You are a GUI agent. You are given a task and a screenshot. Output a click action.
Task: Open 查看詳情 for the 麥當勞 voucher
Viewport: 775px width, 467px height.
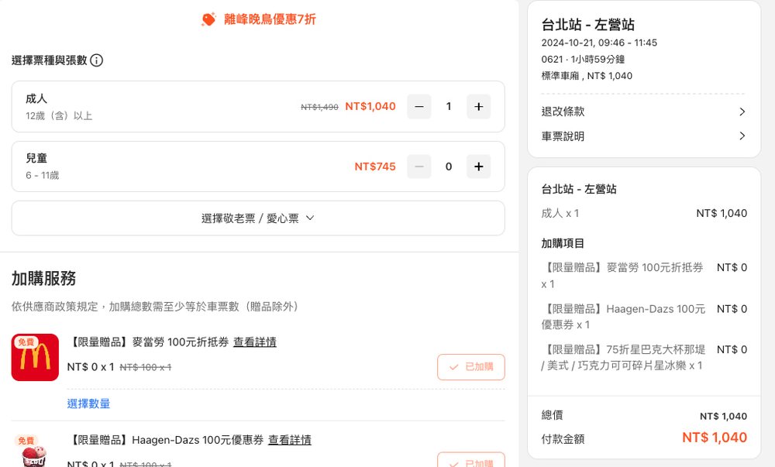click(x=255, y=342)
